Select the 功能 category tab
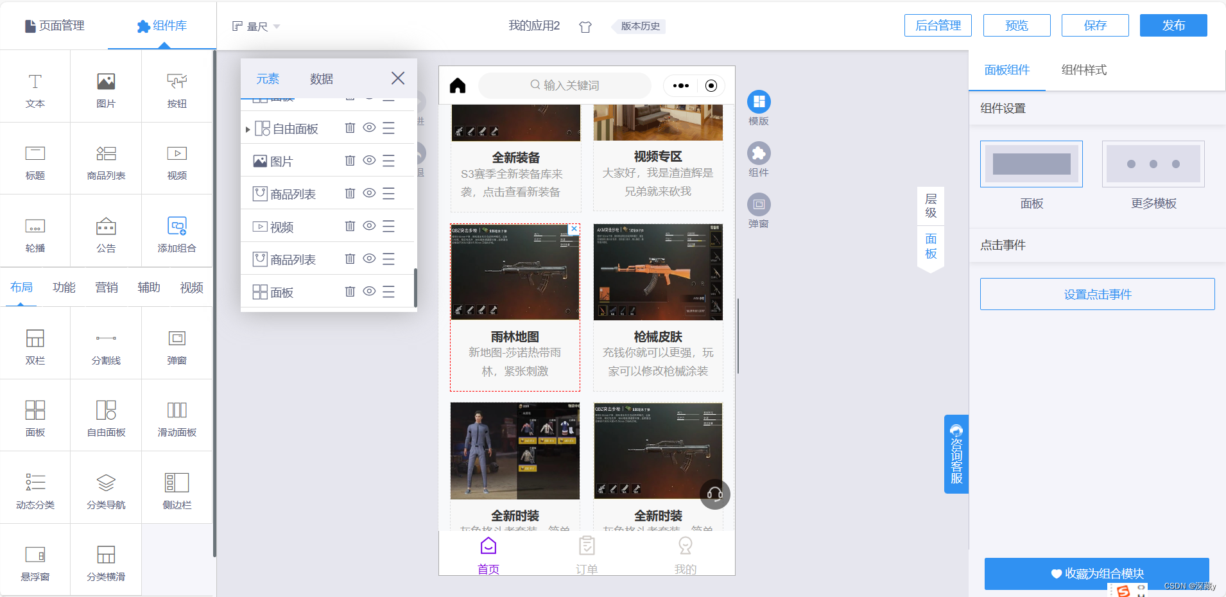Screen dimensions: 1226x597 (x=64, y=288)
